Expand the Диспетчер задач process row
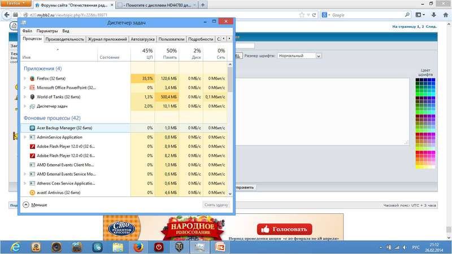The width and height of the screenshot is (452, 254). pos(25,106)
